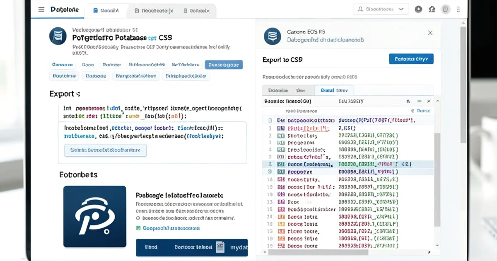This screenshot has height=261, width=497.
Task: Open the hamburger menu in the top left
Action: 41,9
